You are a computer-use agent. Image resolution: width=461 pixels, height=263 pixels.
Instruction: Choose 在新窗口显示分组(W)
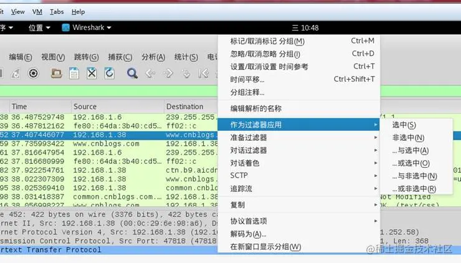[299, 247]
